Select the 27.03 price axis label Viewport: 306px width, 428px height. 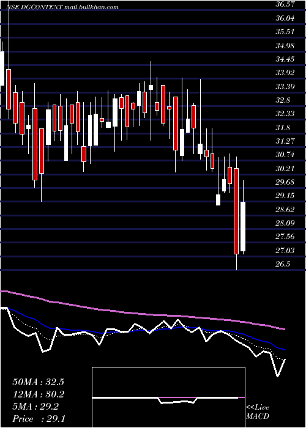click(x=285, y=251)
